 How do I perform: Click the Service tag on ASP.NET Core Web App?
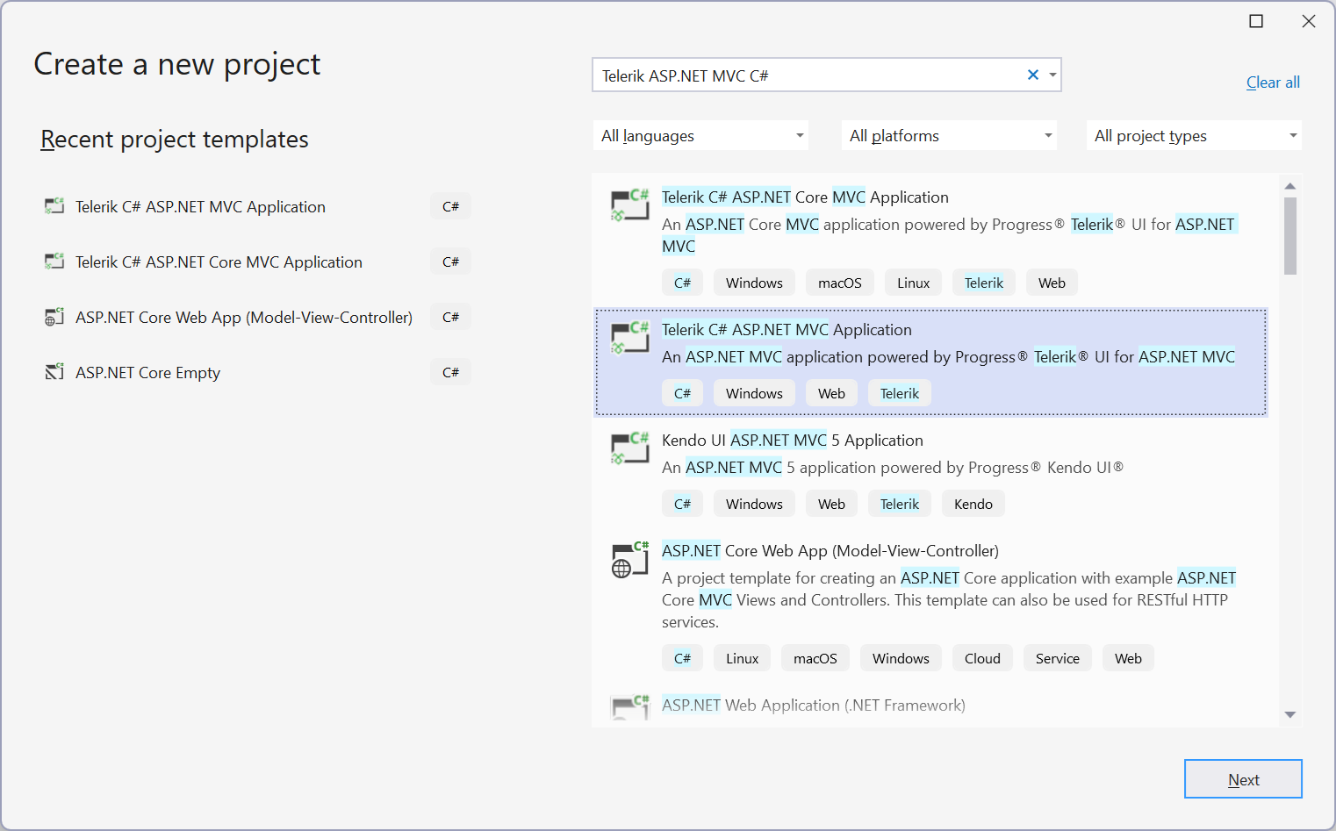pyautogui.click(x=1057, y=657)
